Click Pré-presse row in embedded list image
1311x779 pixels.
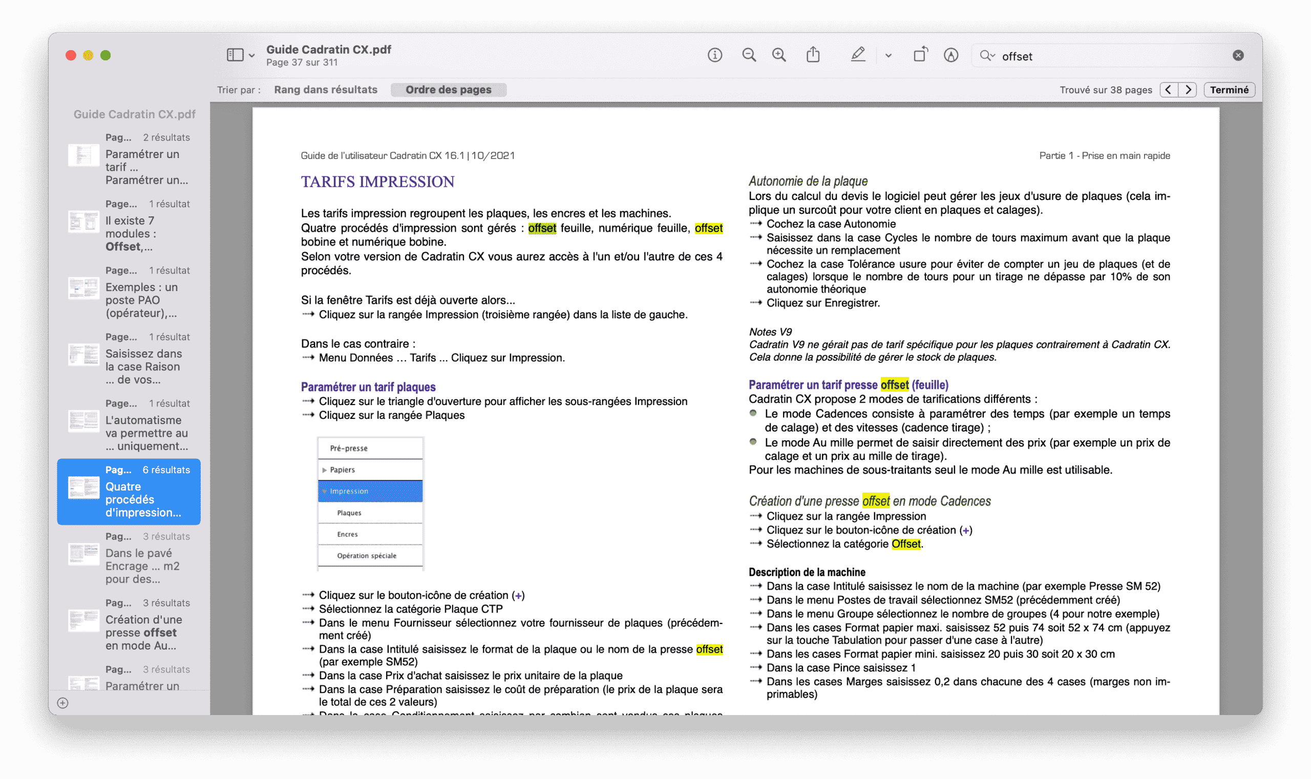[x=370, y=448]
